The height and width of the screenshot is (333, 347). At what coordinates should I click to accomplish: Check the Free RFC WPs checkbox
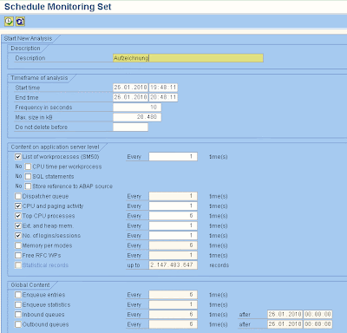(x=18, y=255)
